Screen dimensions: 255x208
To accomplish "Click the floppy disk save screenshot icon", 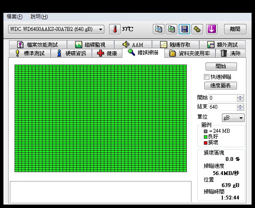I will pos(184,29).
